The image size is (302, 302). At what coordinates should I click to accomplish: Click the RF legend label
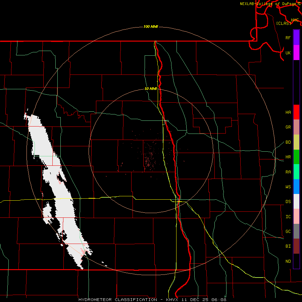tap(288, 38)
